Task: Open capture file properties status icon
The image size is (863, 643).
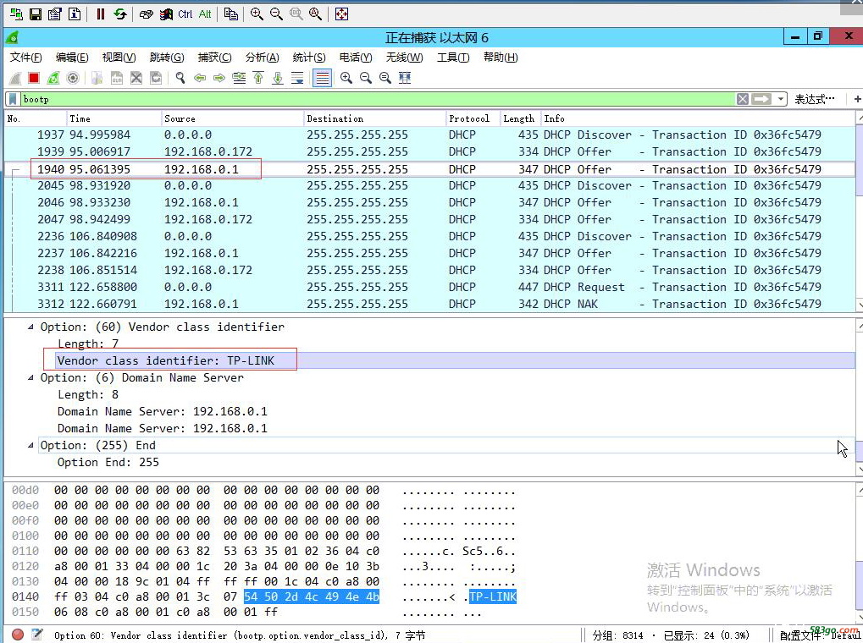Action: pyautogui.click(x=37, y=635)
